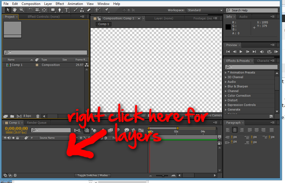Start RAM Preview button
Screen dimensions: 285x183
click(x=276, y=52)
